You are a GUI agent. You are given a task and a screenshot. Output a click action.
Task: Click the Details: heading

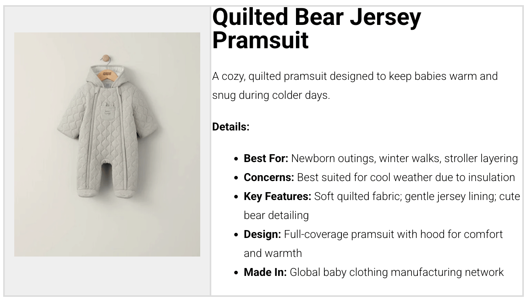coord(231,127)
